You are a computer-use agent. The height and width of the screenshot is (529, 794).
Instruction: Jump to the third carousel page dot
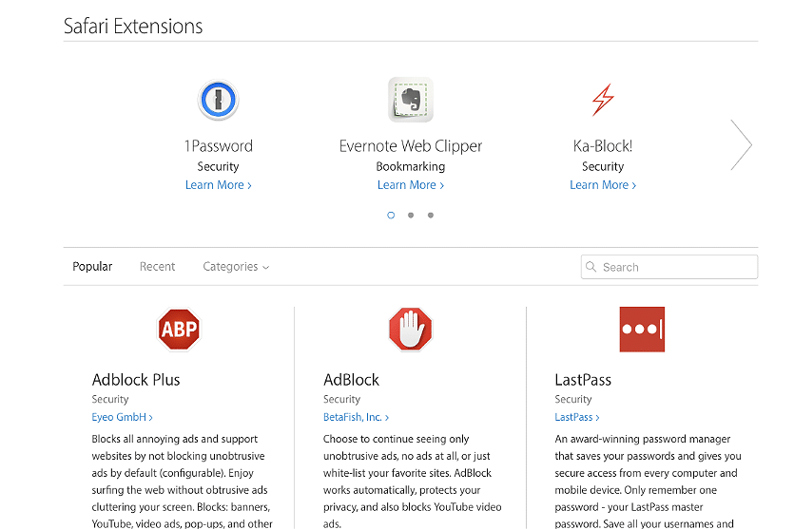click(x=431, y=215)
